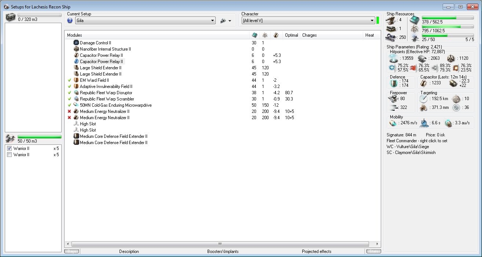
Task: Click the Nanofiber Internal Structure II icon
Action: click(76, 49)
